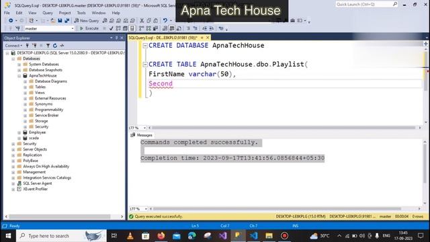This screenshot has height=242, width=430.
Task: Click the Save All icon
Action: (67, 21)
